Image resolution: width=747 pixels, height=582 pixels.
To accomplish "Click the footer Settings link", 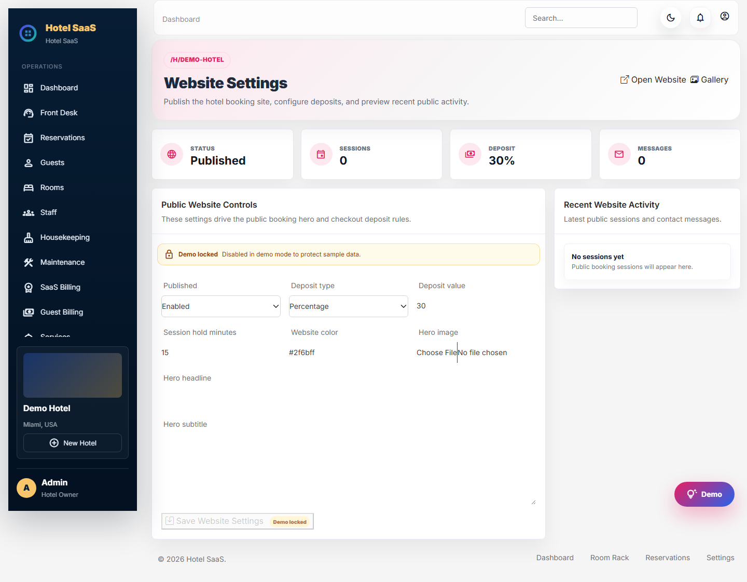I will click(x=721, y=558).
